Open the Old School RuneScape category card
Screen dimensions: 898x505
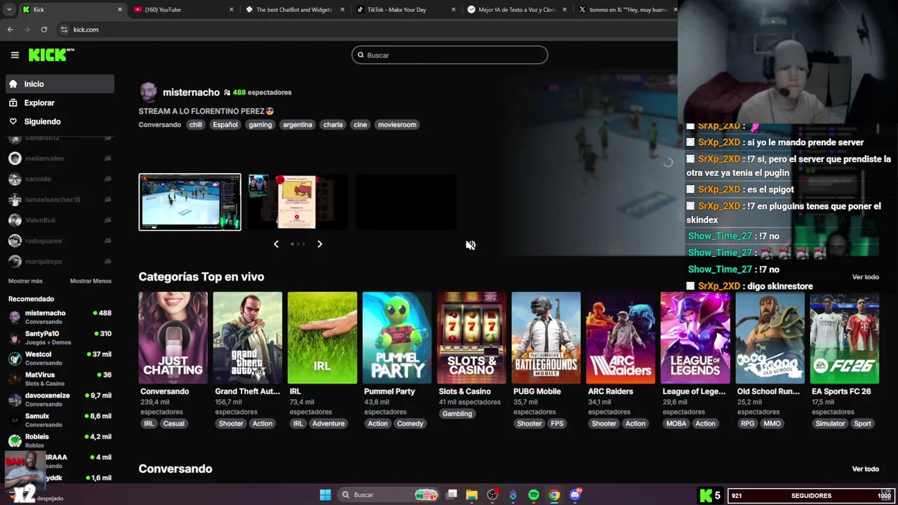[x=770, y=338]
